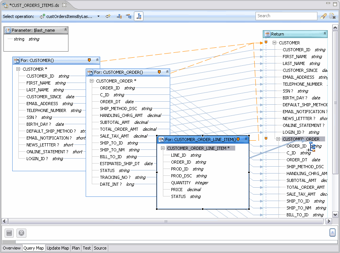Switch to the Query Map tab
The image size is (340, 253).
tap(34, 248)
